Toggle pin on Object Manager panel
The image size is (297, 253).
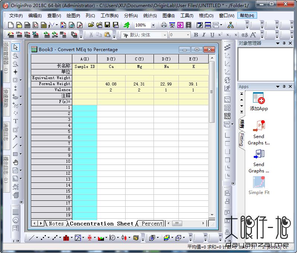point(284,43)
